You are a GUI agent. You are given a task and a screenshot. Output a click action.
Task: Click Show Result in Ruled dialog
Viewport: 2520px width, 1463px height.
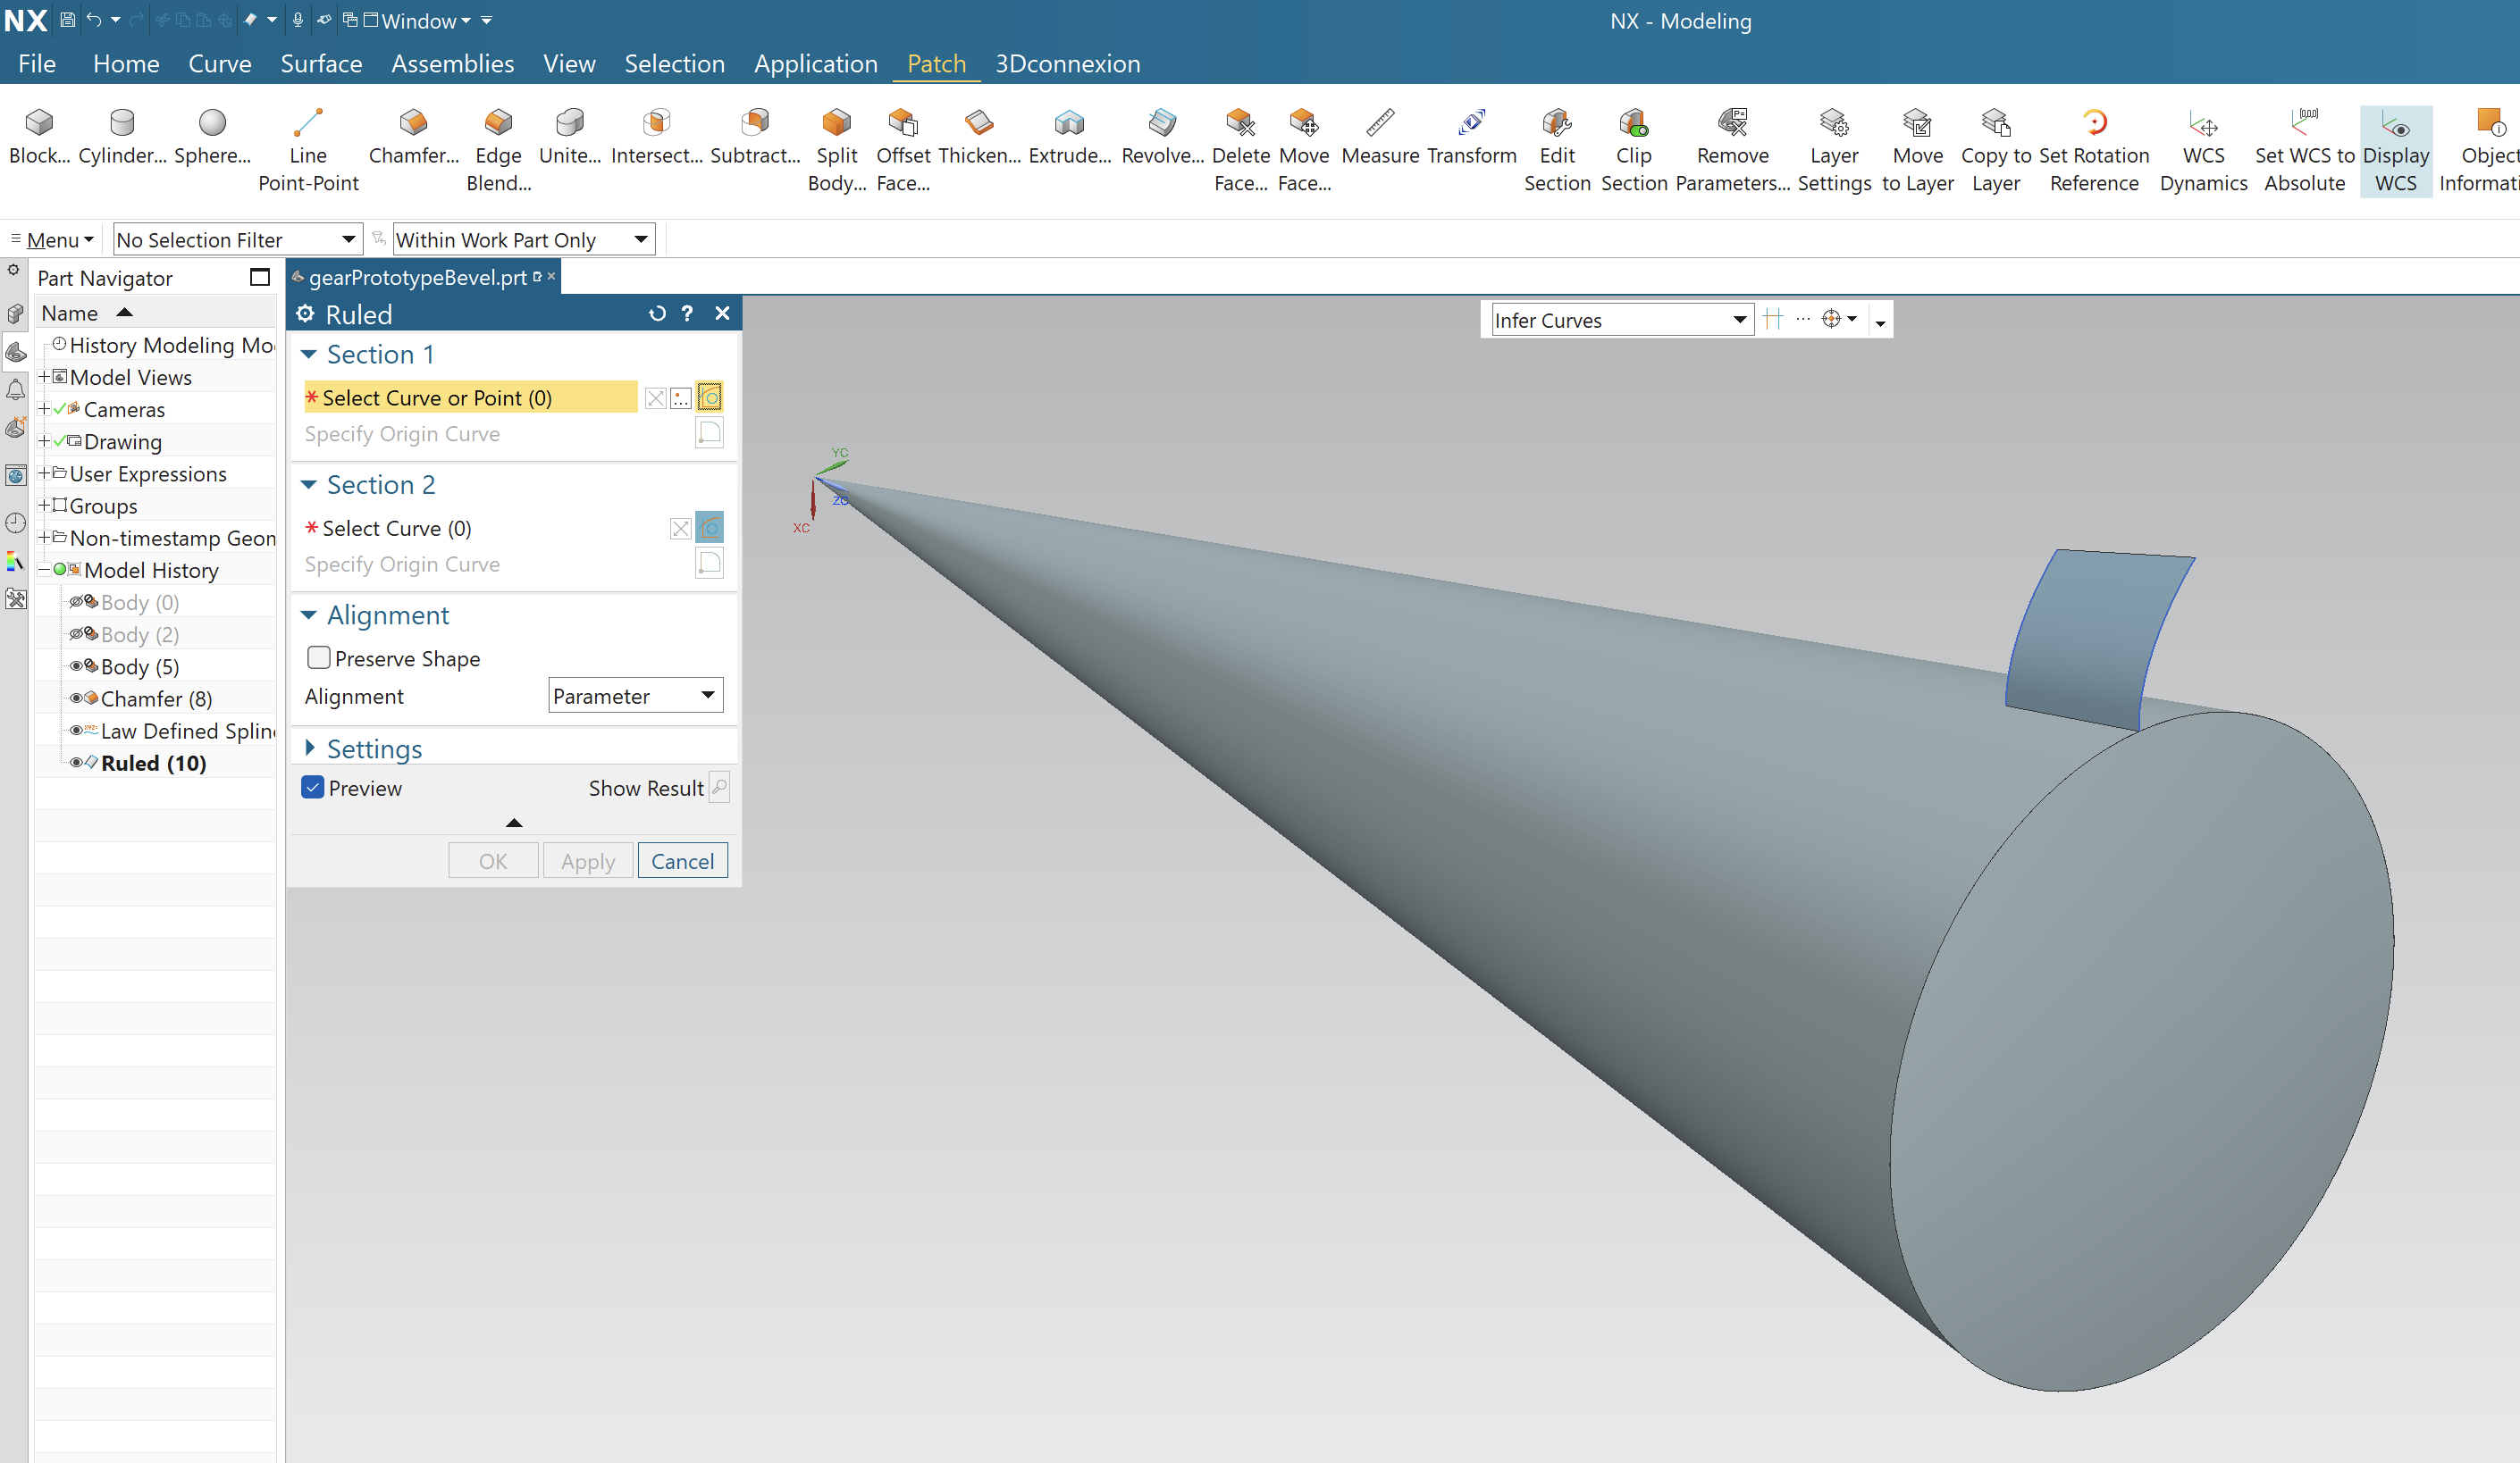click(x=718, y=788)
